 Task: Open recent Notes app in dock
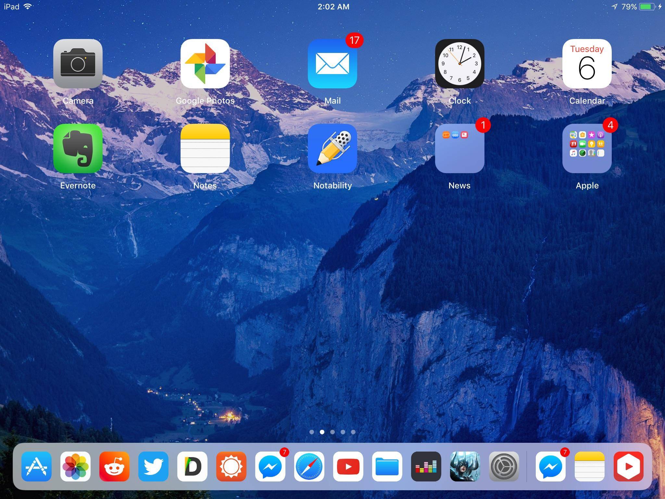click(590, 467)
